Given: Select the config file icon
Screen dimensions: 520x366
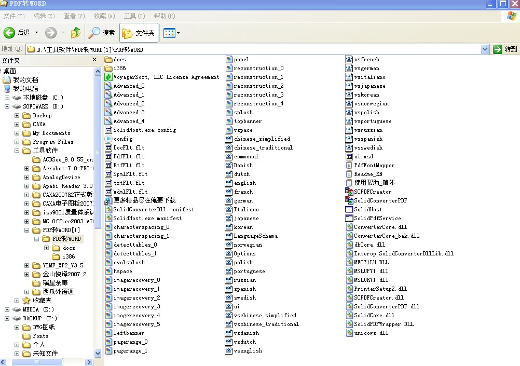Looking at the screenshot, I should [108, 139].
